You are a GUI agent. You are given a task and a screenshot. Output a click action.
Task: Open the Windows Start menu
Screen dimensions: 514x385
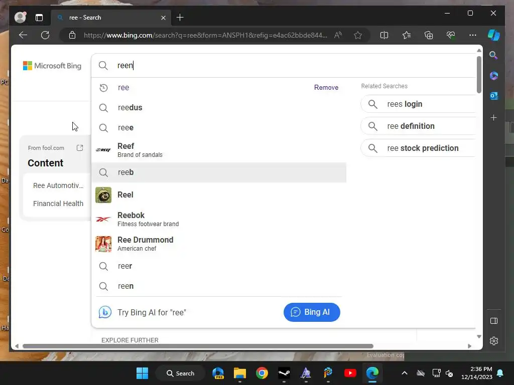142,373
